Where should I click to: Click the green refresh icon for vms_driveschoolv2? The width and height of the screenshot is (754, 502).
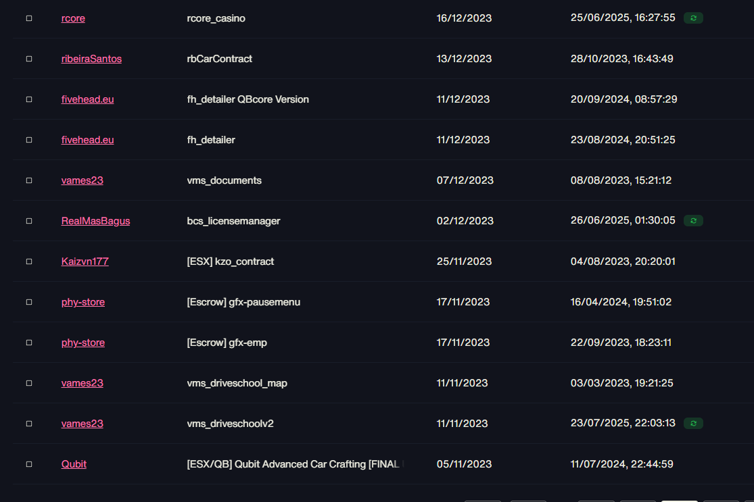pyautogui.click(x=693, y=424)
